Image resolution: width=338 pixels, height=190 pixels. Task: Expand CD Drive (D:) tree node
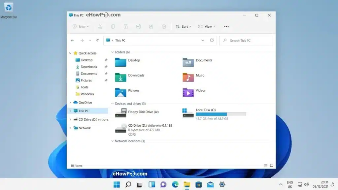pyautogui.click(x=70, y=119)
